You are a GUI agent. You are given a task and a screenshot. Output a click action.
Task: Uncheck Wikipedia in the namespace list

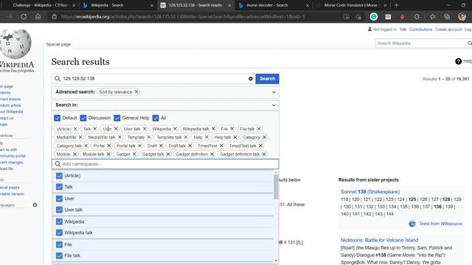(x=59, y=222)
